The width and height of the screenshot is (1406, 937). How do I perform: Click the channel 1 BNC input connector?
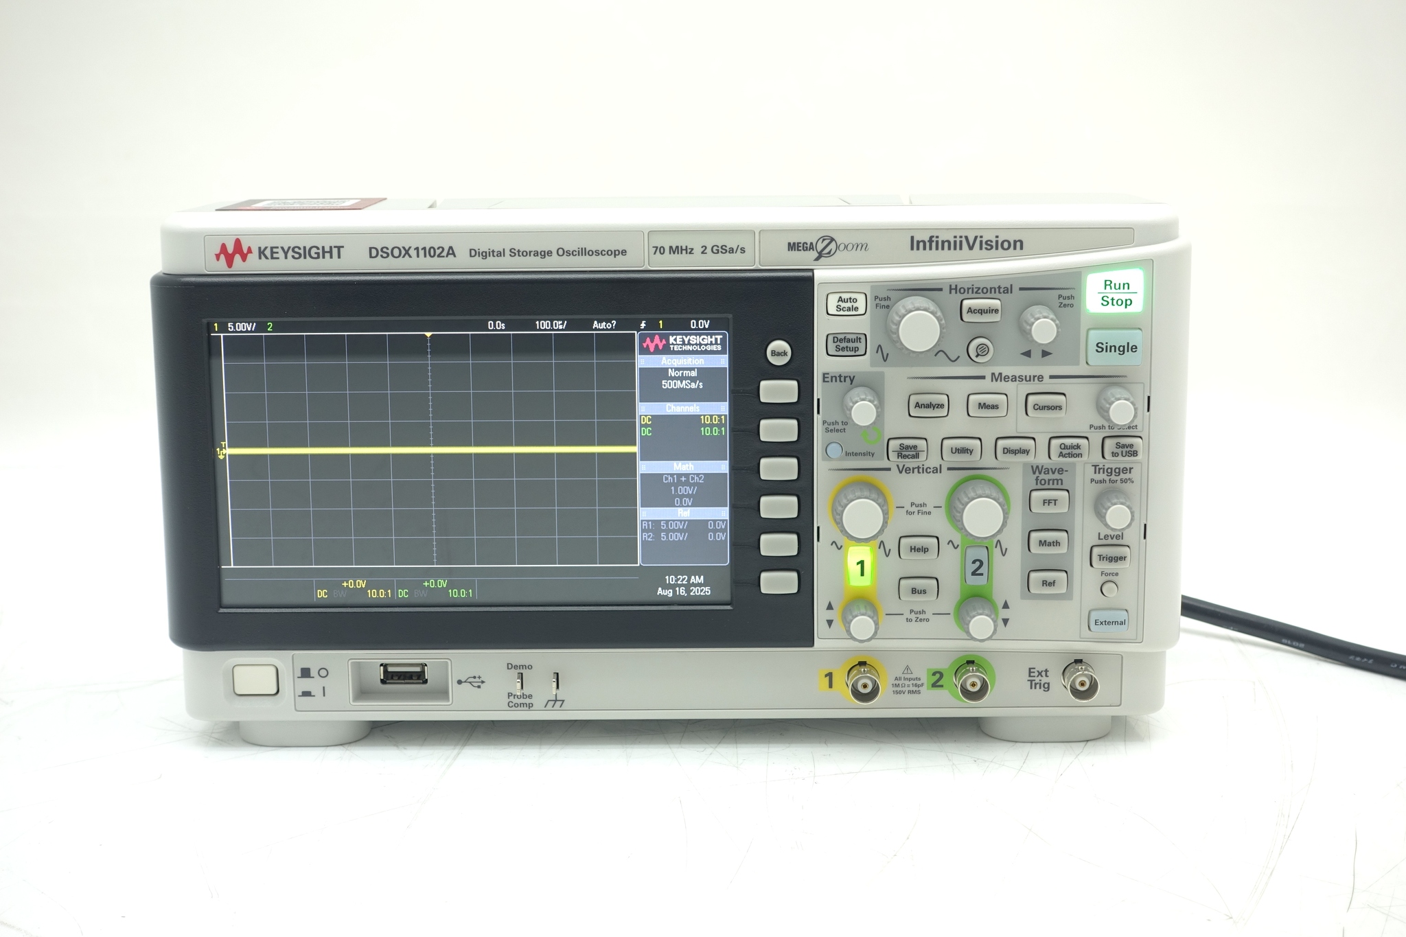tap(862, 682)
